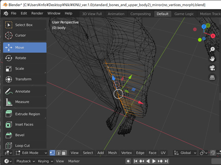Click the blue Z axis gizmo ball

click(204, 27)
